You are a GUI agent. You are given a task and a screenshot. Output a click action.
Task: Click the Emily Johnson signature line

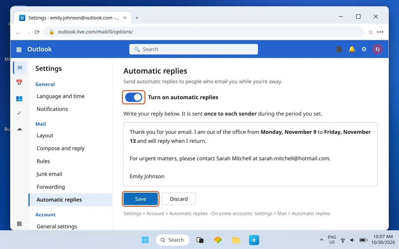point(147,176)
